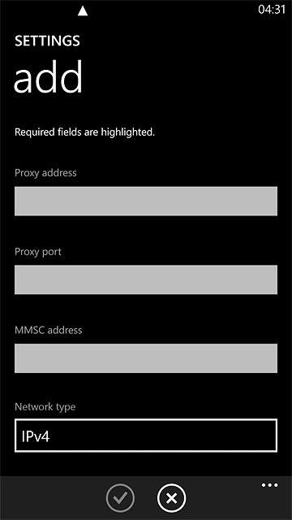
Task: Tap the 04:31 clock in status bar
Action: (272, 9)
